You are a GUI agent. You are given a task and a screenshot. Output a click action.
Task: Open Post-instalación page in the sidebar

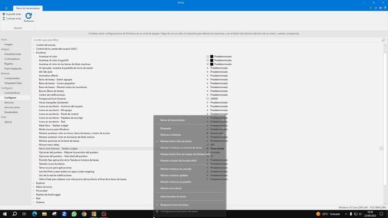pyautogui.click(x=13, y=68)
